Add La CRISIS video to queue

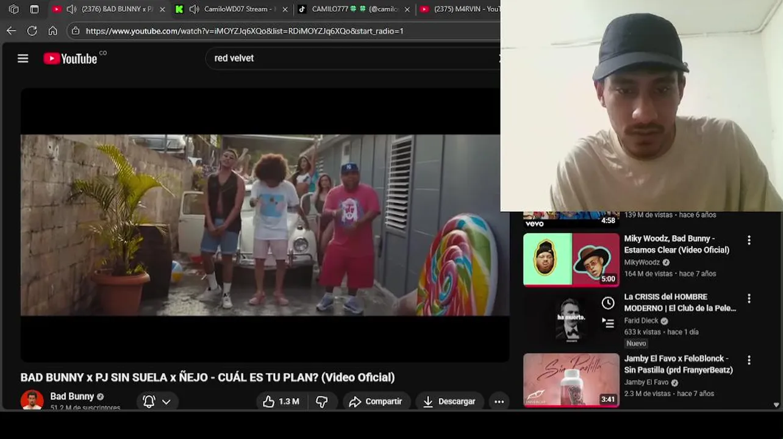pyautogui.click(x=608, y=323)
